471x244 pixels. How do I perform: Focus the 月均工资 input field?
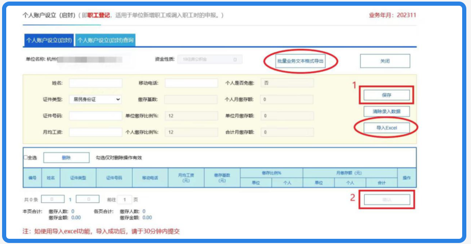(x=96, y=132)
